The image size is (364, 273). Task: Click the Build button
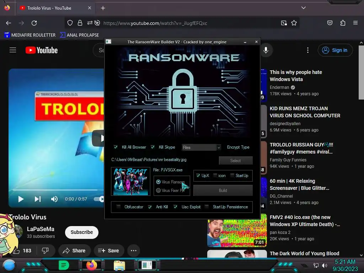tap(223, 191)
